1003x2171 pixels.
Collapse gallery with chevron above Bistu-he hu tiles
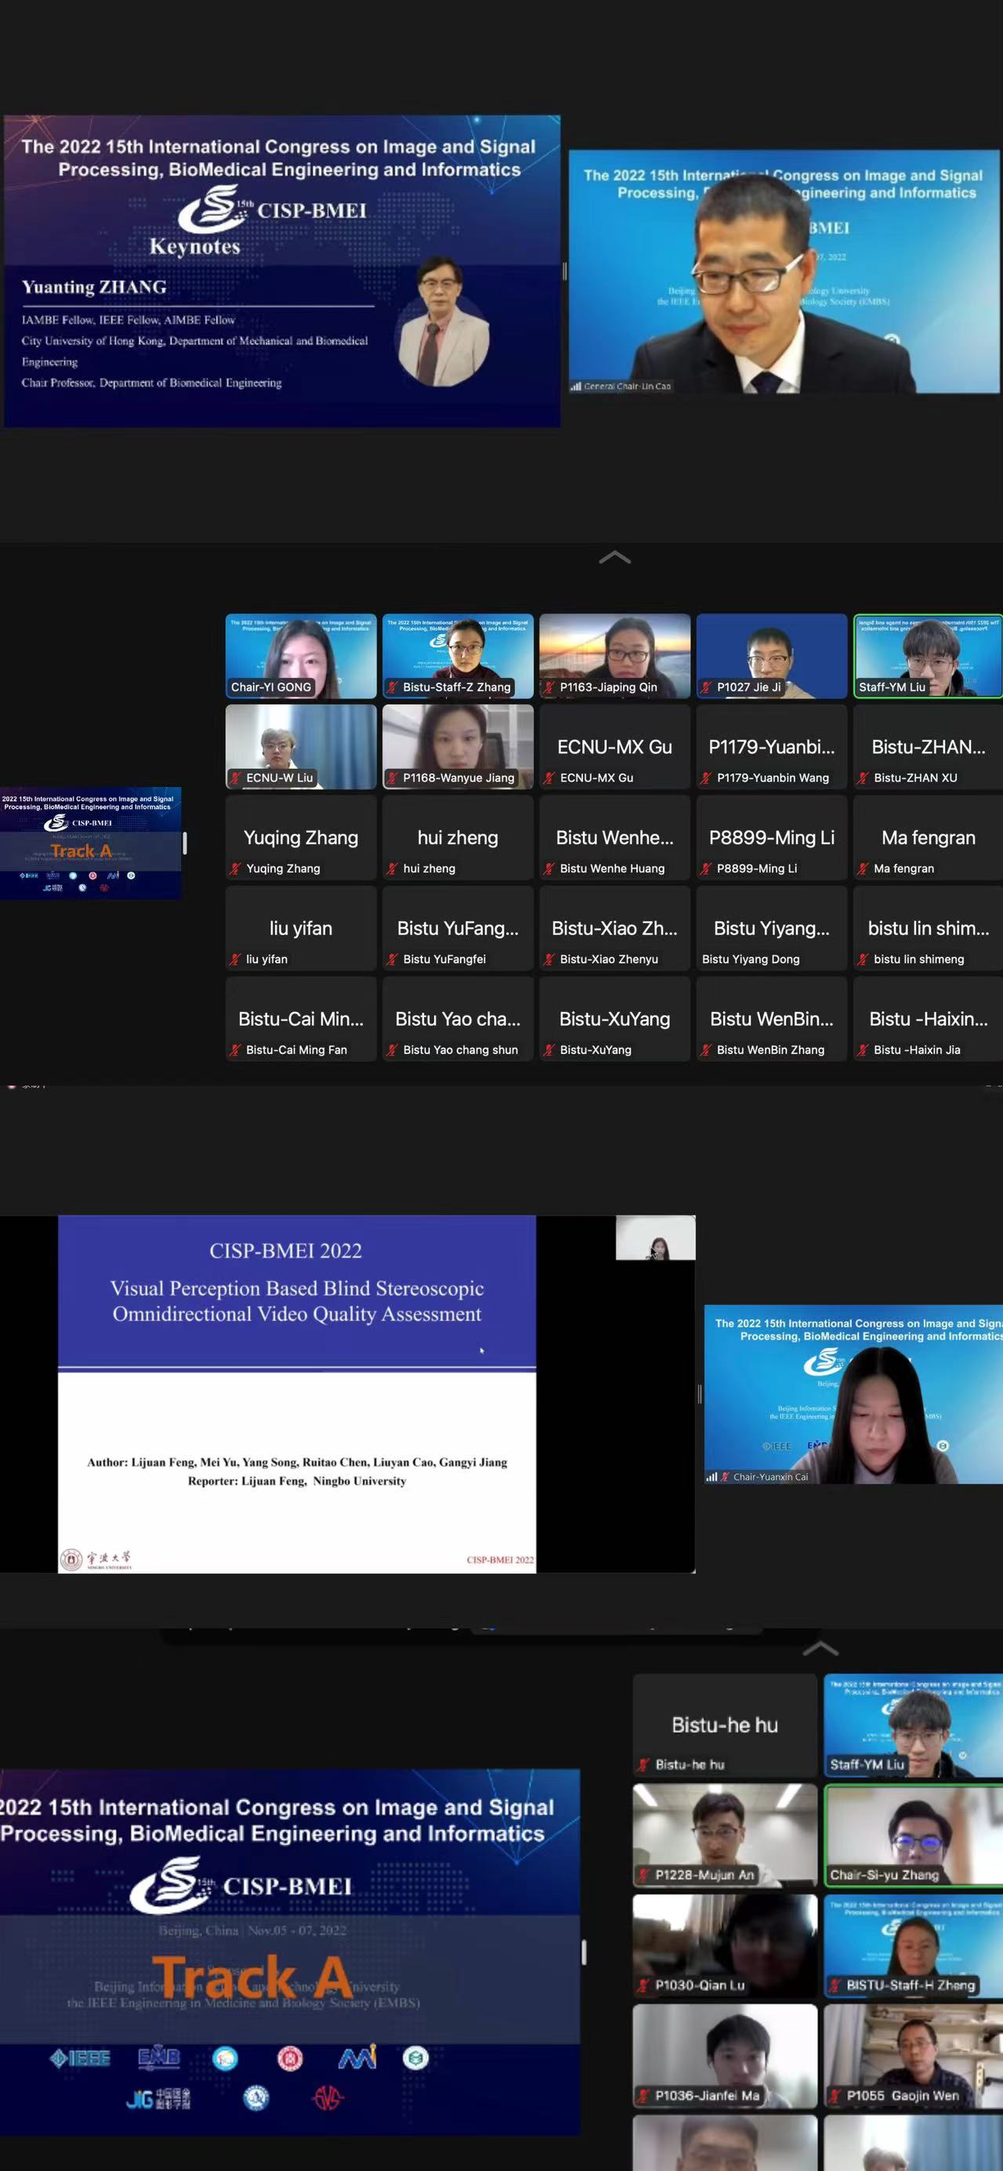pyautogui.click(x=820, y=1648)
